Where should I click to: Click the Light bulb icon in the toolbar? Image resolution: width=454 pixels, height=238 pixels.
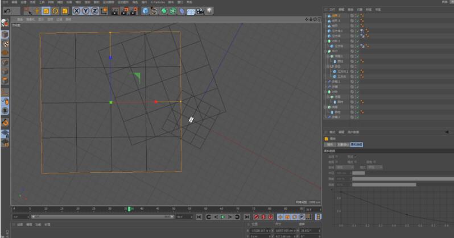(x=210, y=10)
